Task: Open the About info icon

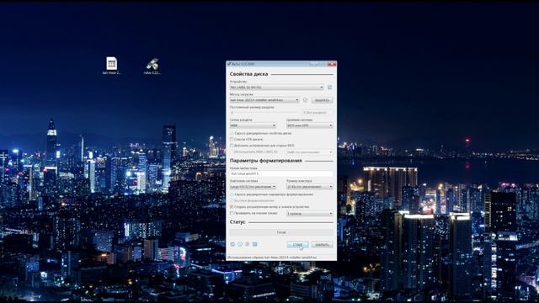Action: click(240, 244)
